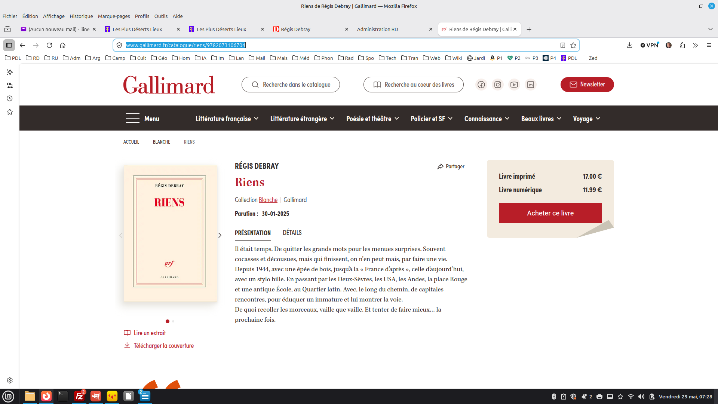Open the Linux Mint start menu

pos(8,396)
